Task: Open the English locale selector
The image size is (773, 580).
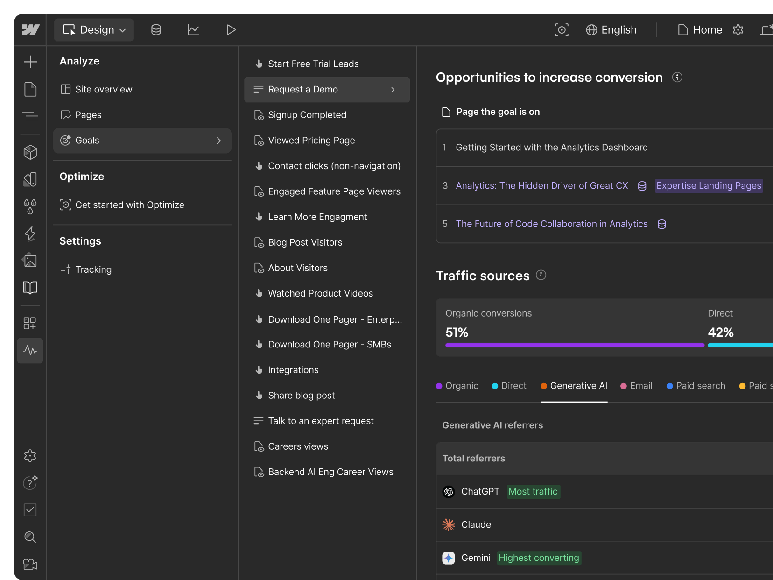Action: [x=611, y=30]
